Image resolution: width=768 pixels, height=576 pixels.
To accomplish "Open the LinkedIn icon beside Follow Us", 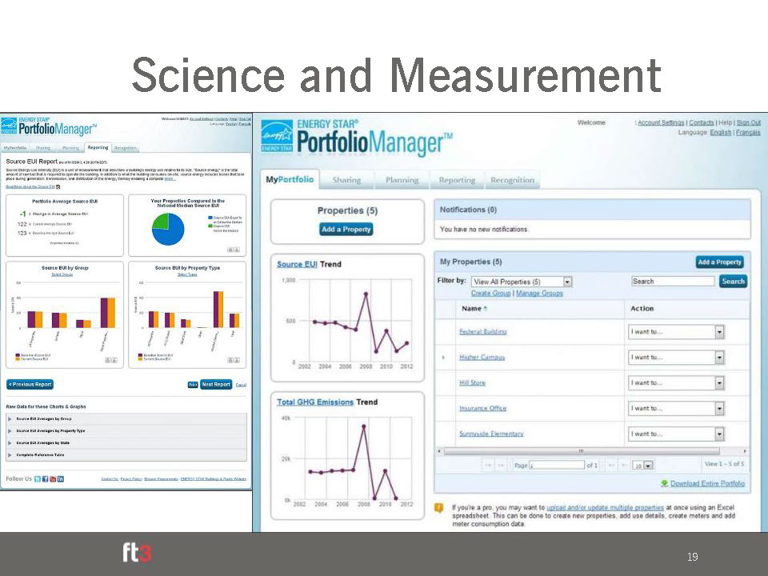I will 61,479.
